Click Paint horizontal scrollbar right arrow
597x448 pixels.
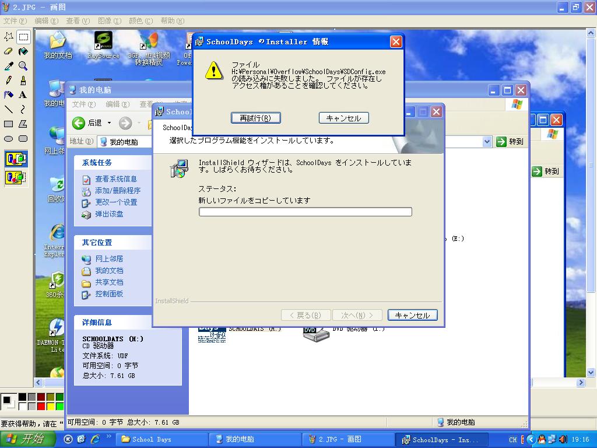click(581, 382)
